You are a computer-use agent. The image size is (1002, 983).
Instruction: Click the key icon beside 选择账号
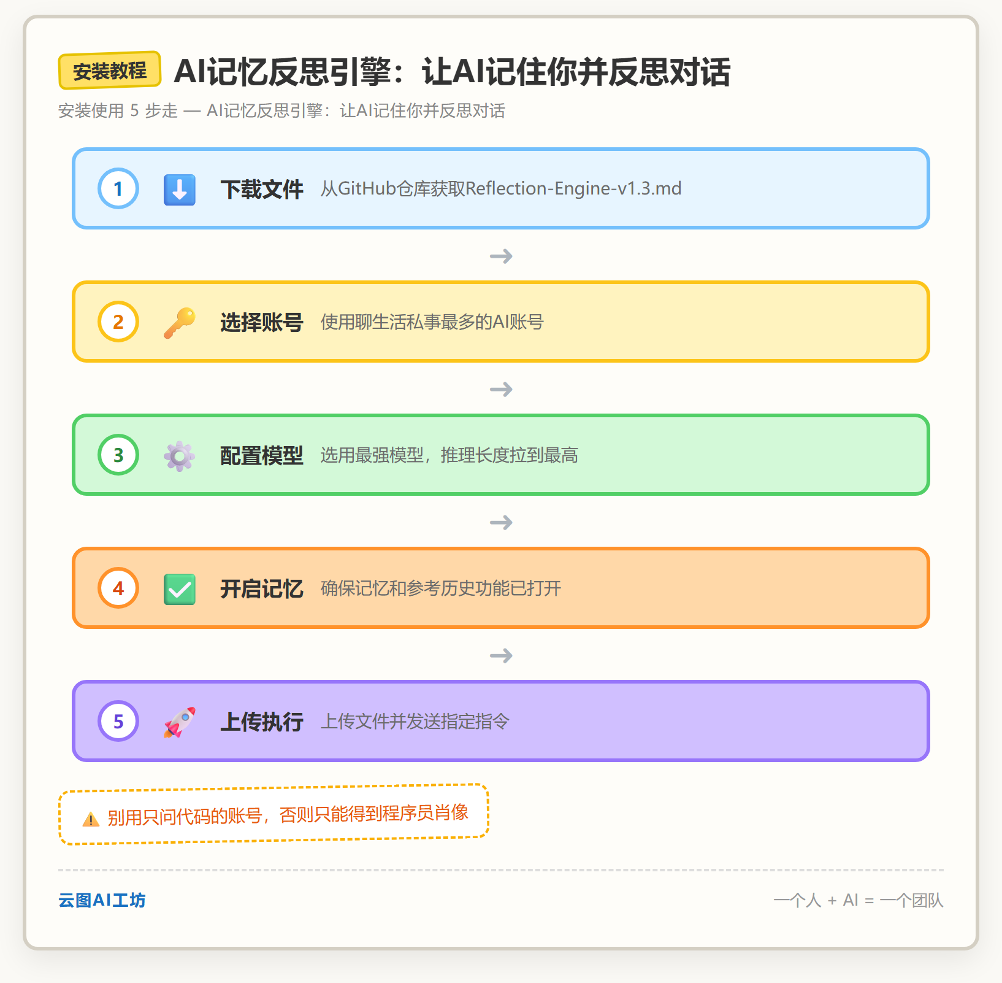point(180,322)
